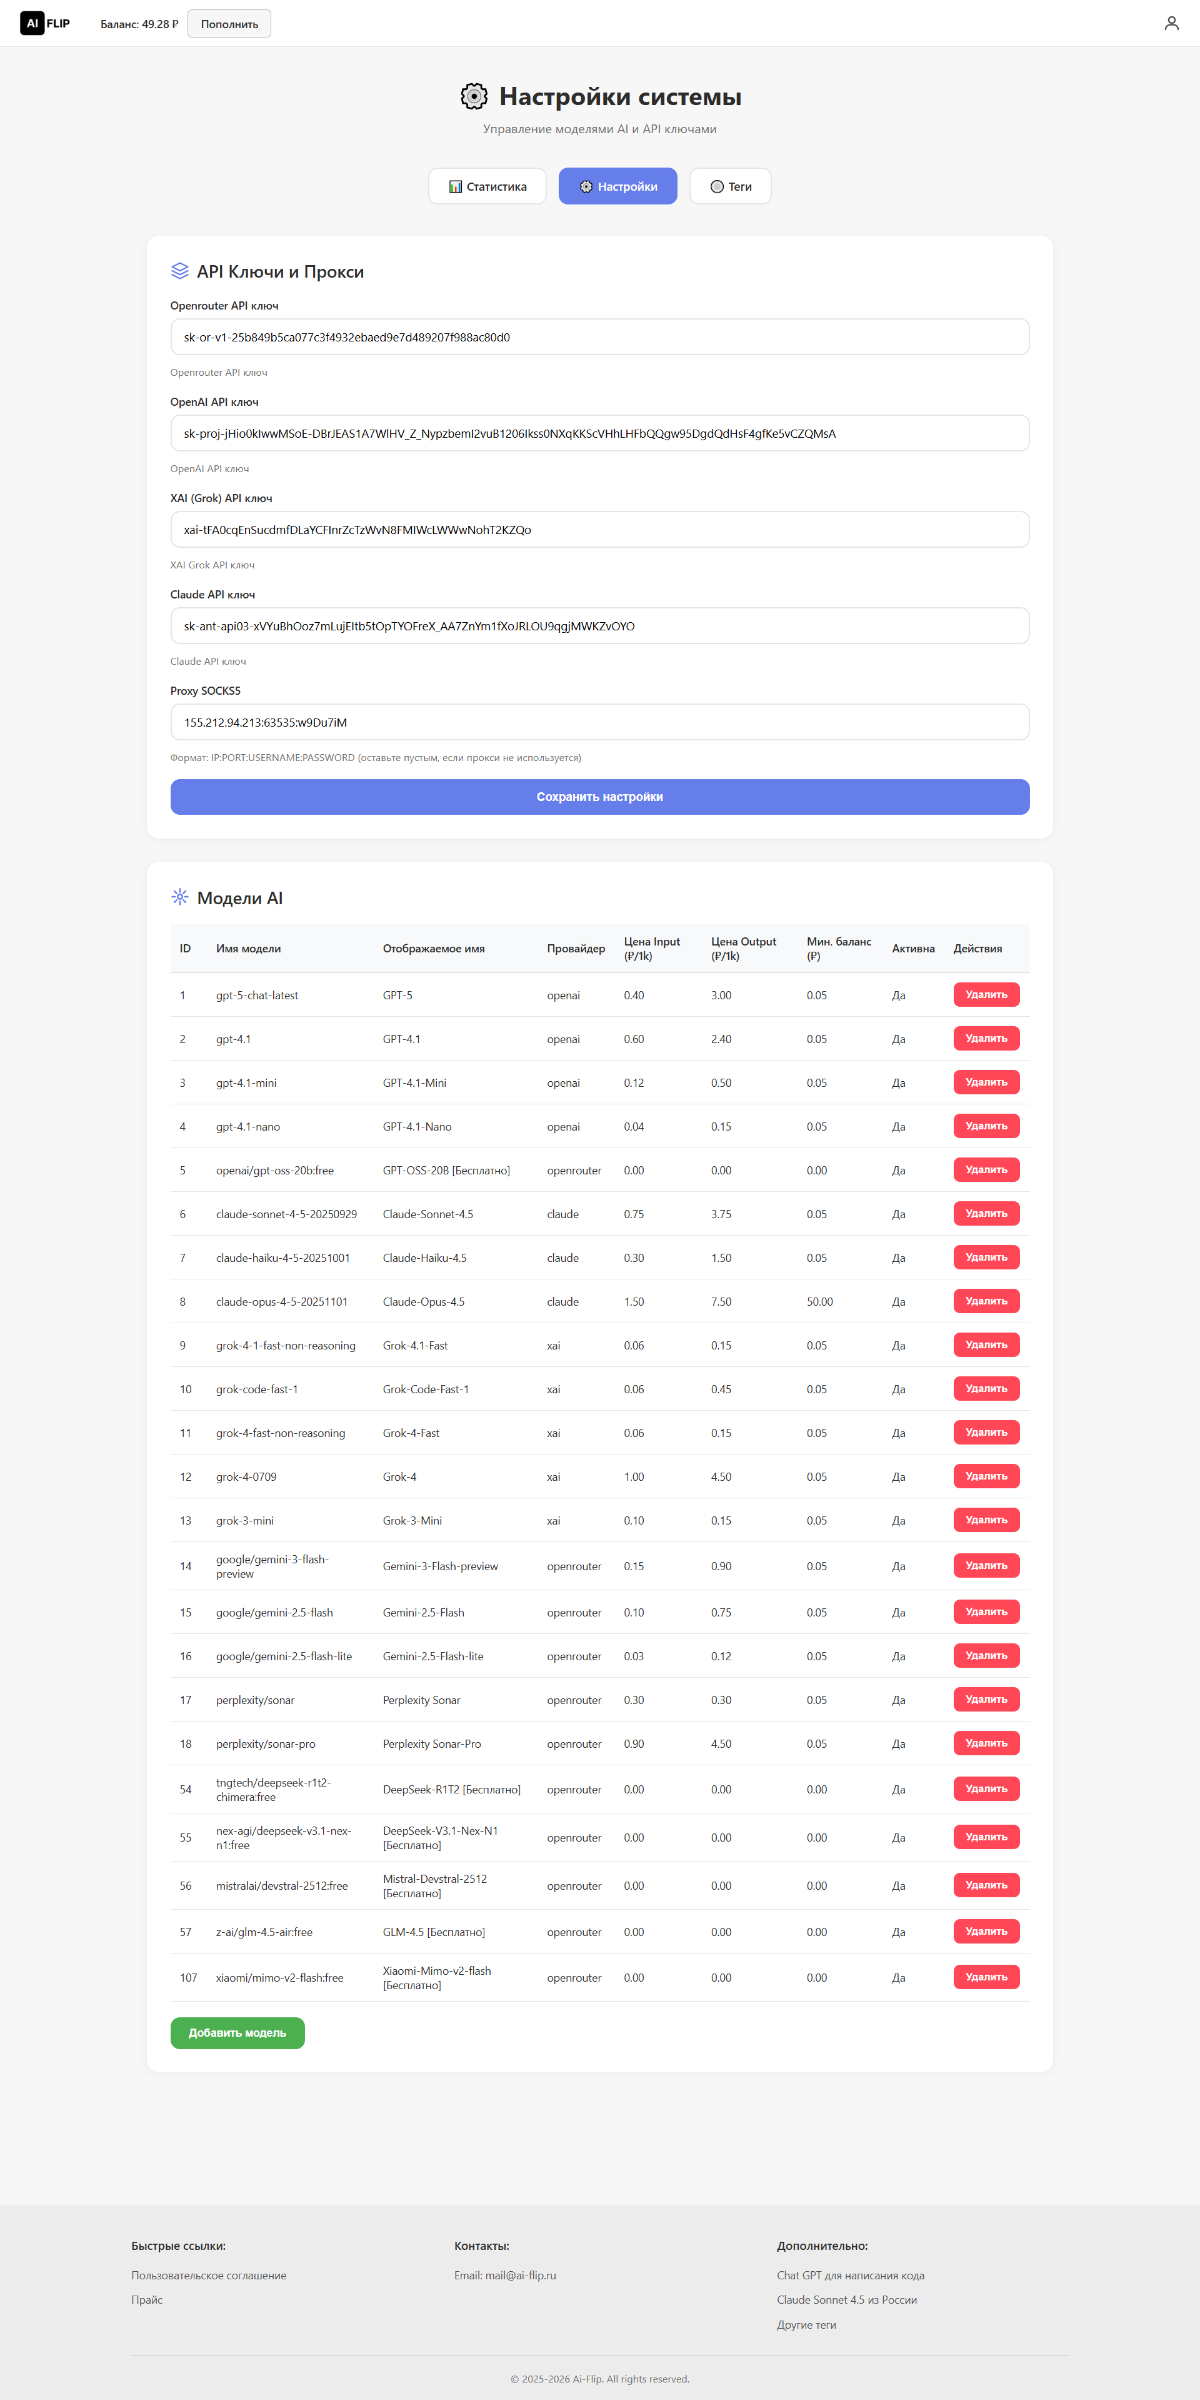This screenshot has width=1200, height=2400.
Task: Click the sparkle icon beside Модели AI
Action: 179,897
